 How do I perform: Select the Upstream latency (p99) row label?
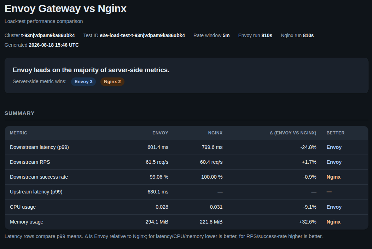[x=36, y=192]
